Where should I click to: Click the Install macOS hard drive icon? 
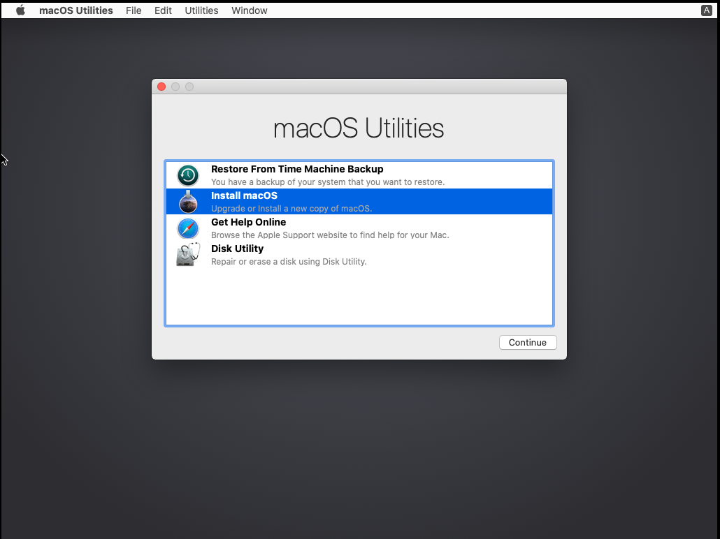click(187, 202)
